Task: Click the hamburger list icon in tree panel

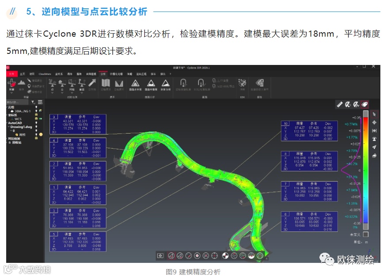Action: (x=40, y=102)
